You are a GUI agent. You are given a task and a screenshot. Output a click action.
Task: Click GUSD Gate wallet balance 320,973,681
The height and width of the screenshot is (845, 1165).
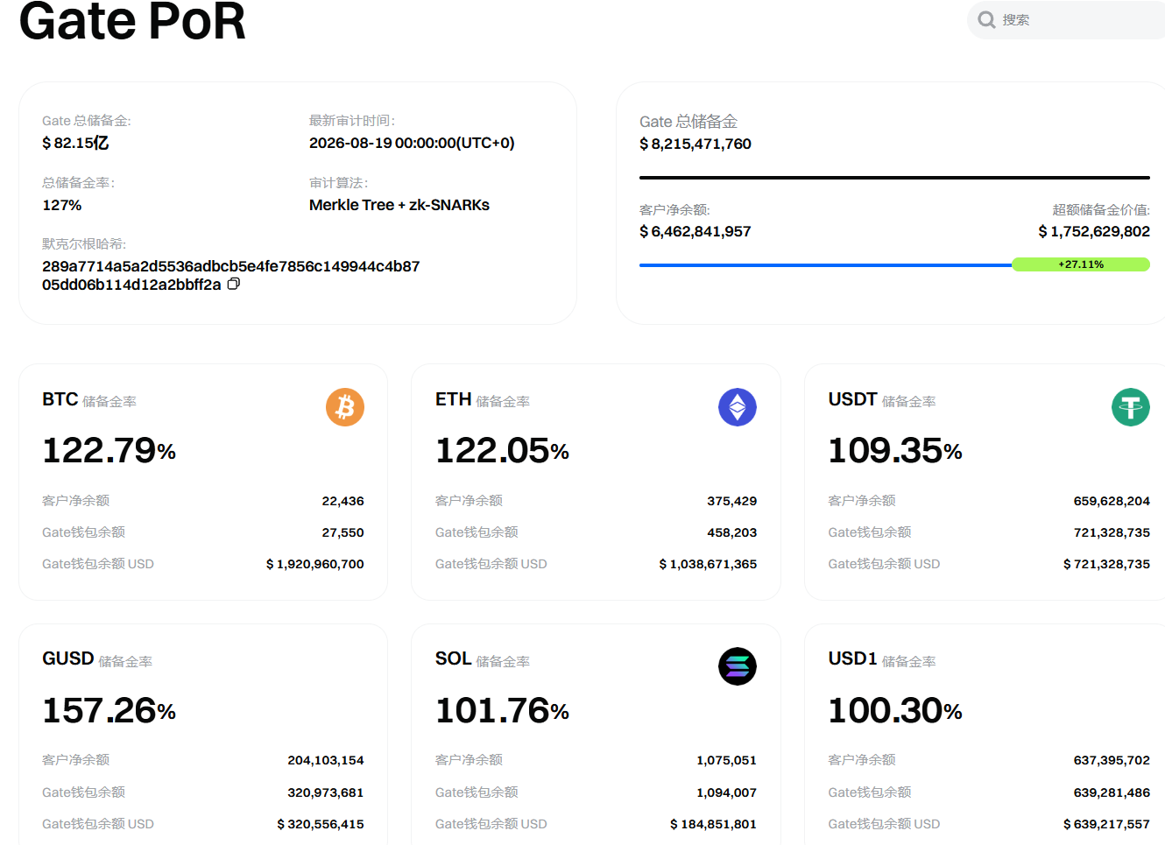326,792
